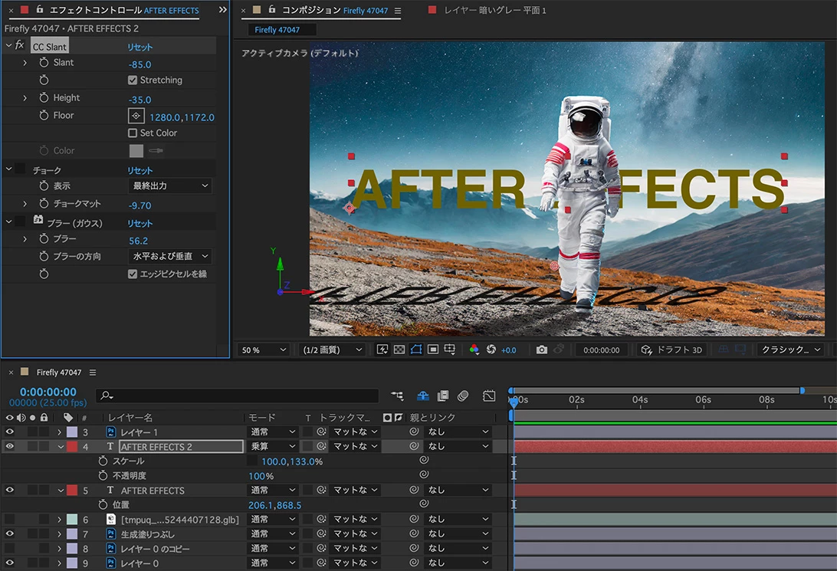
Task: Open the Firefly 47047 timeline panel menu
Action: click(93, 372)
